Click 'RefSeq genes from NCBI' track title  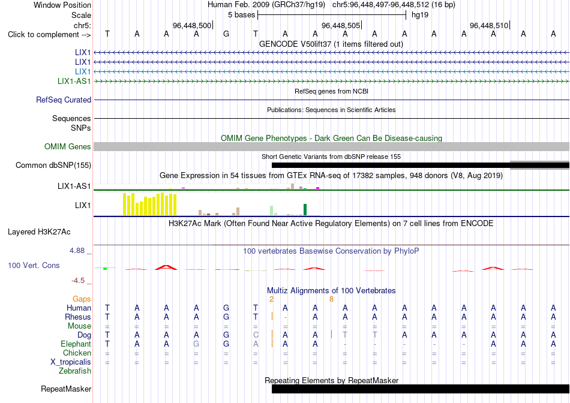[x=331, y=91]
